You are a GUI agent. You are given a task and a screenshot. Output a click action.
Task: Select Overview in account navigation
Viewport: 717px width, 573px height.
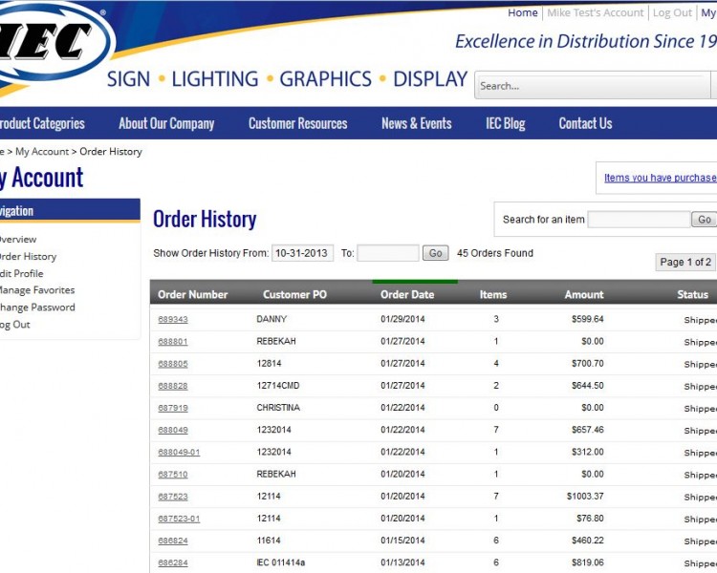(x=17, y=239)
